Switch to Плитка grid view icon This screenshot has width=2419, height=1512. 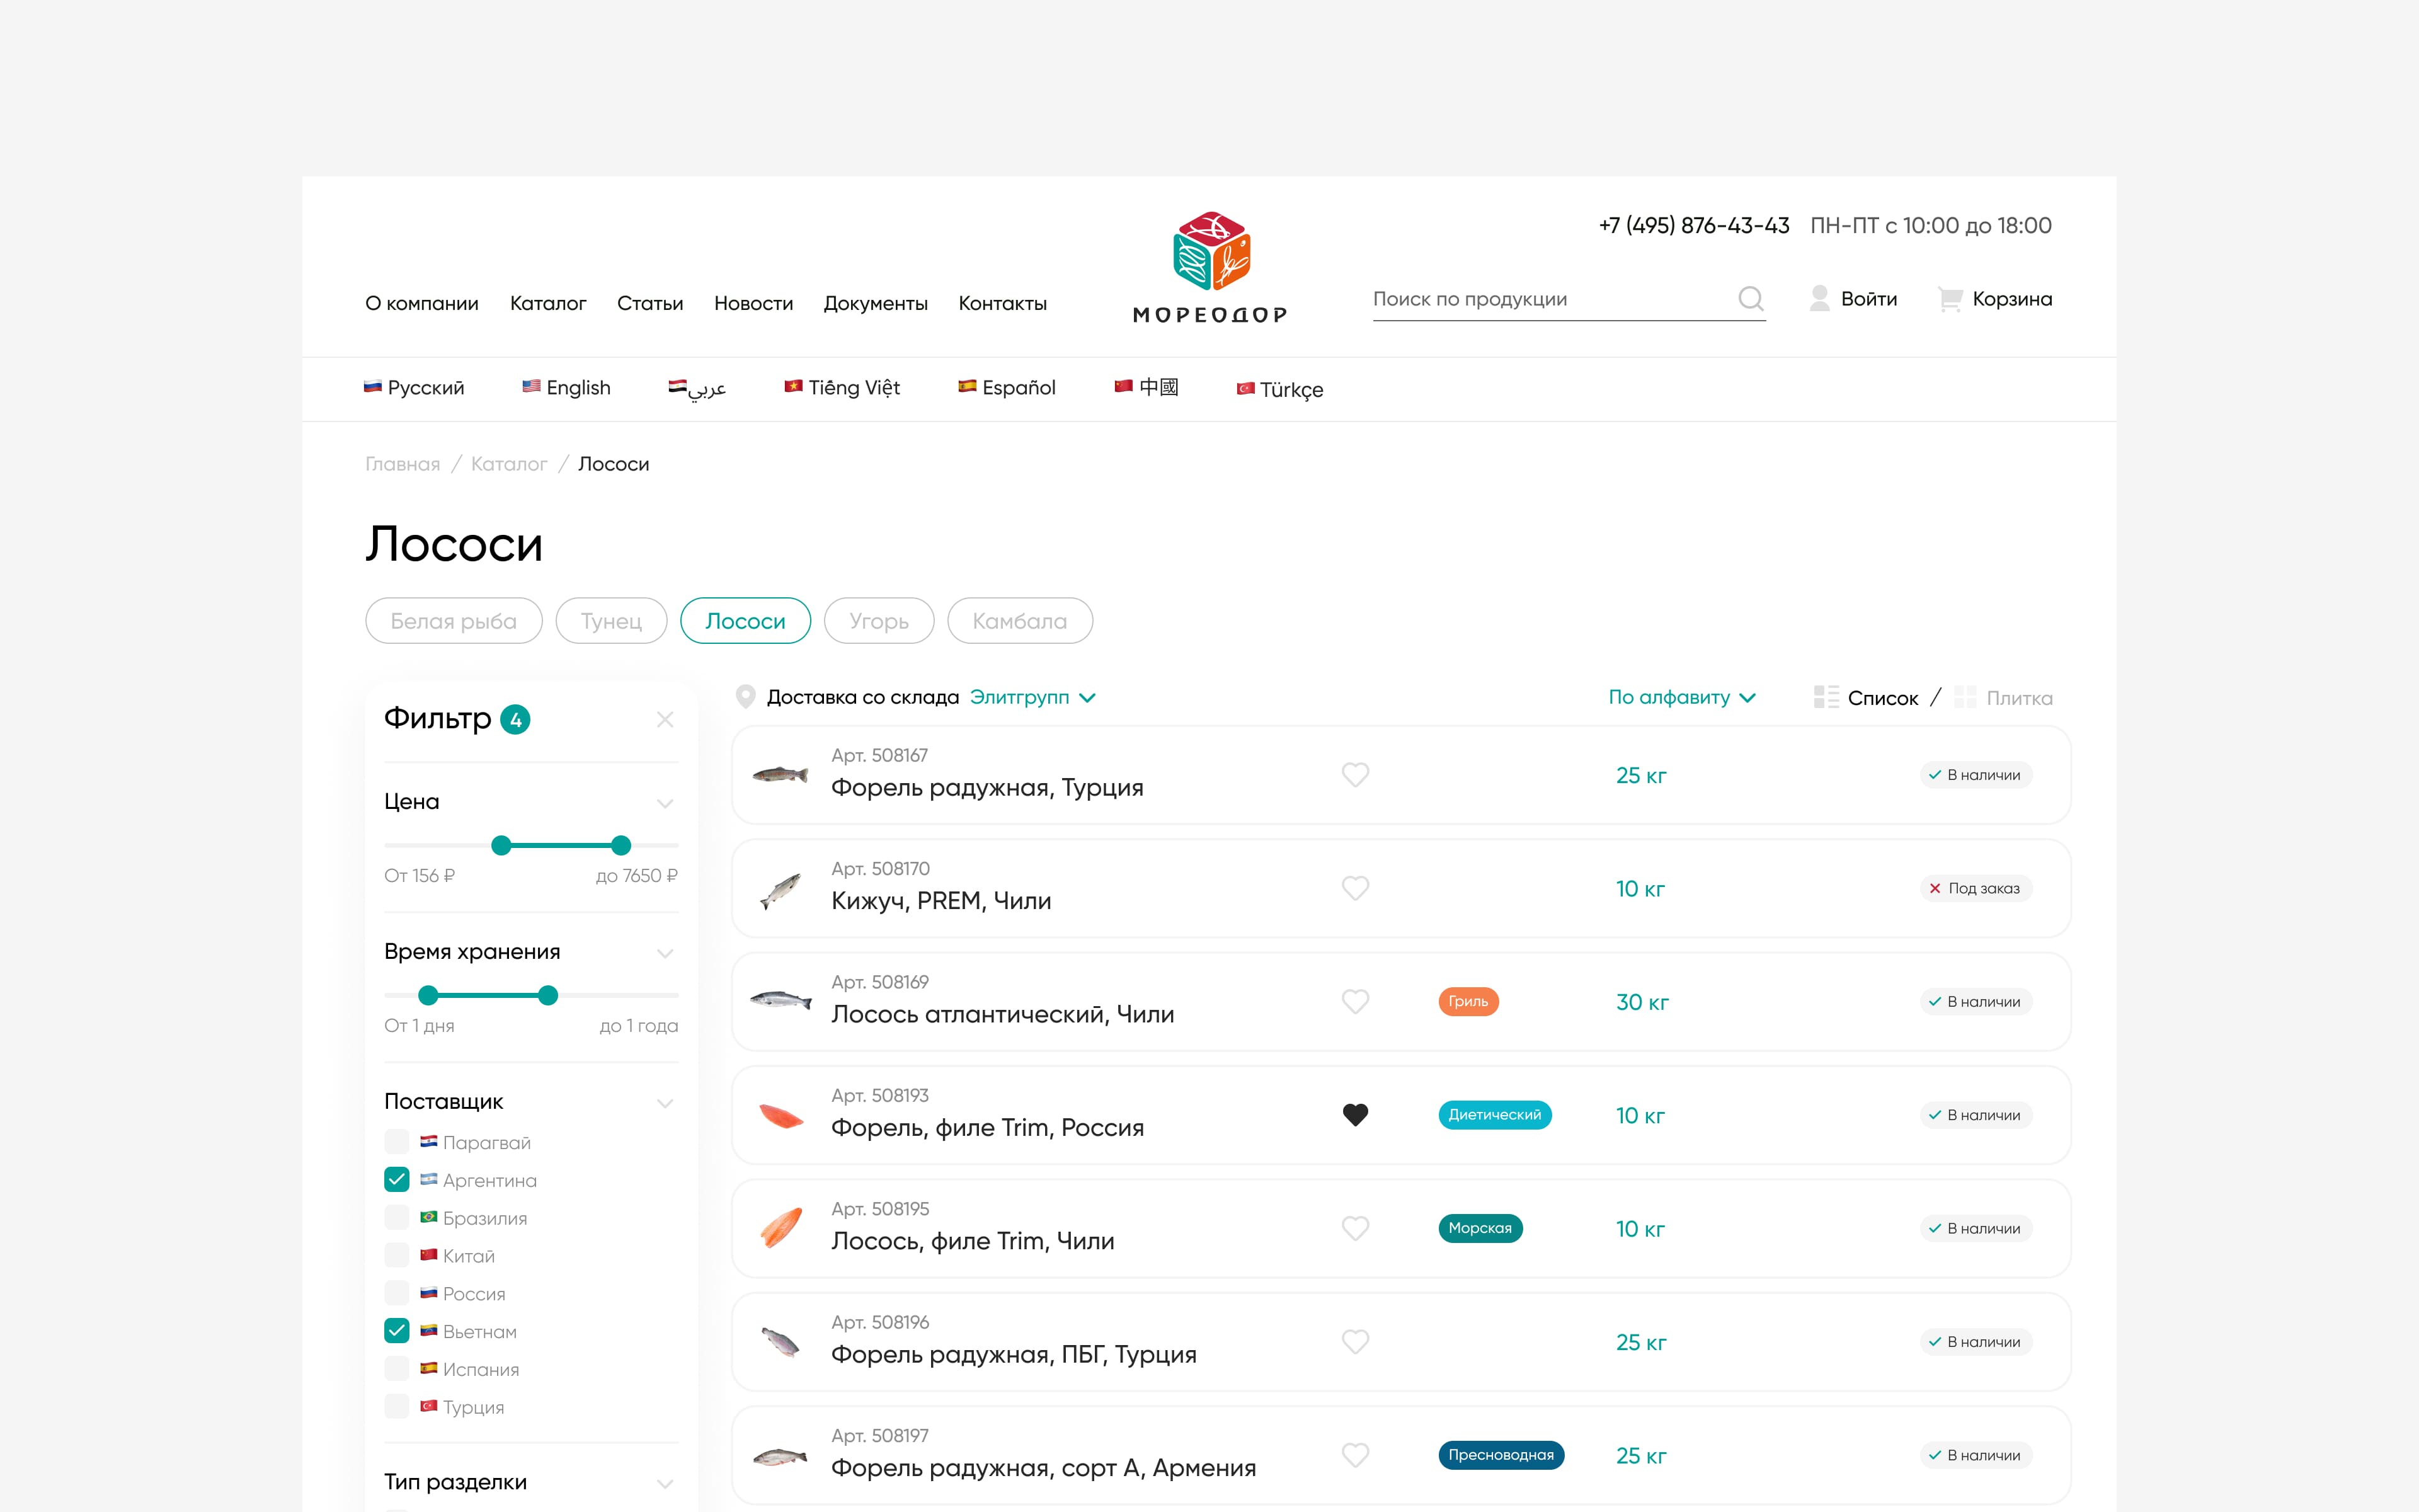(x=1965, y=697)
